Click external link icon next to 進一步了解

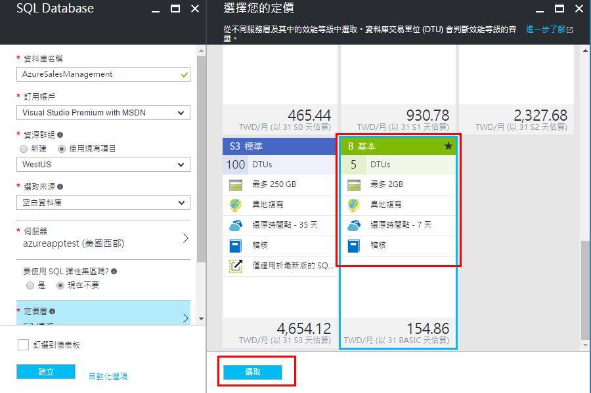pos(569,30)
